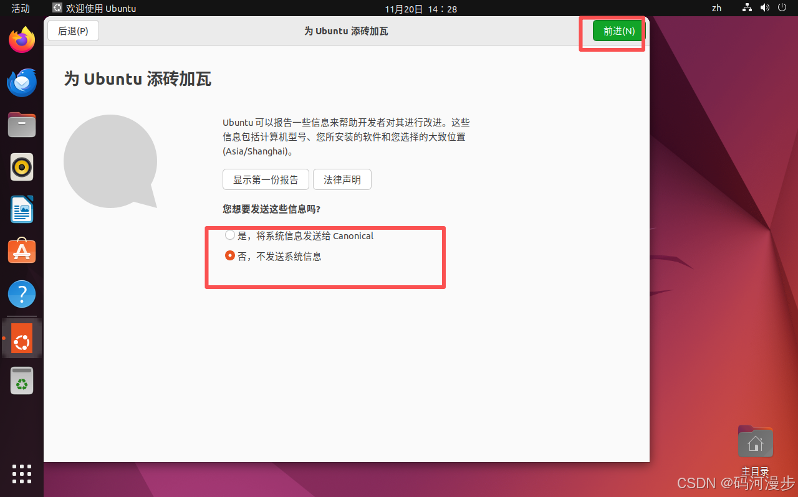
Task: Launch Thunderbird mail from the dock
Action: (x=22, y=83)
